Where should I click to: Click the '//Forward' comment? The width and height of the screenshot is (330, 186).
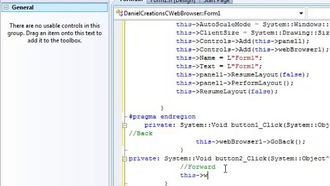pyautogui.click(x=198, y=167)
